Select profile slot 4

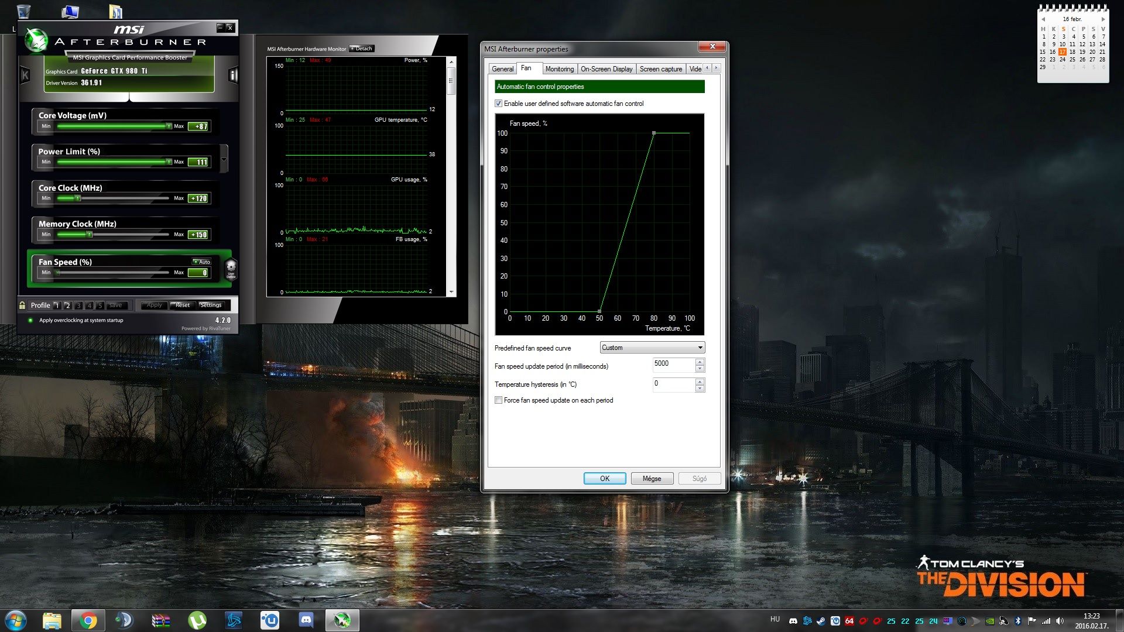[90, 305]
